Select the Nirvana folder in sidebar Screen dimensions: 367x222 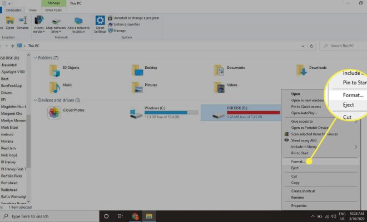coord(7,142)
